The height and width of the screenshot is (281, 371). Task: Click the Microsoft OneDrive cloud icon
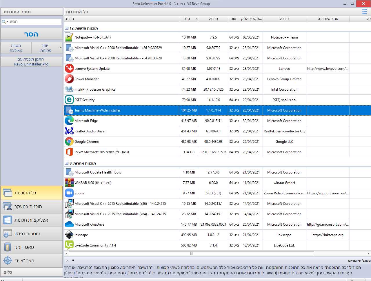69,225
